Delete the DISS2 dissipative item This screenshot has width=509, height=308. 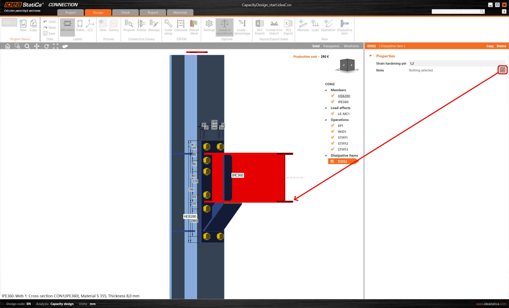tap(501, 46)
